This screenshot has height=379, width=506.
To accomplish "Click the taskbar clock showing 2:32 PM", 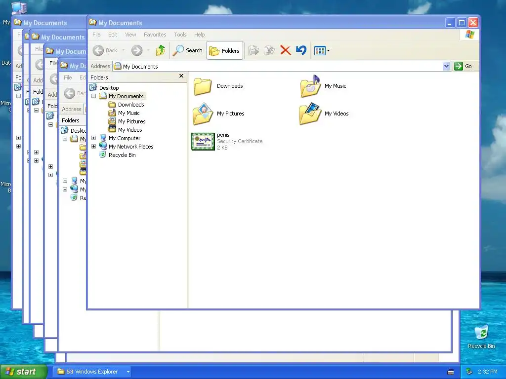I will 487,372.
